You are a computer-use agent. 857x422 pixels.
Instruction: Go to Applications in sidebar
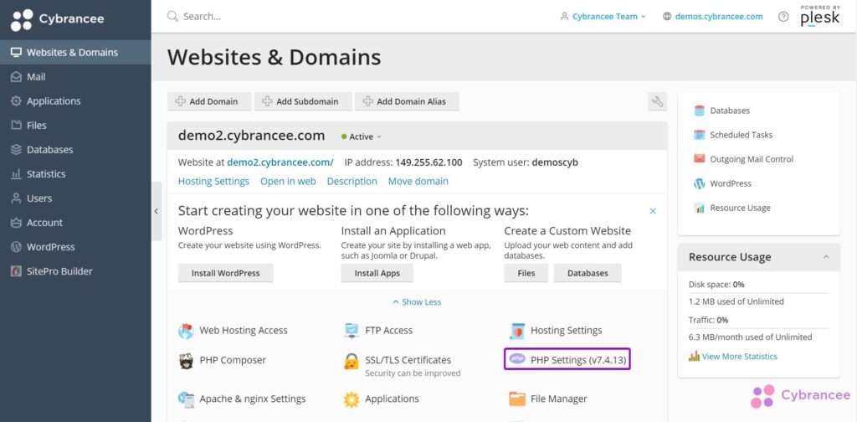[75, 101]
